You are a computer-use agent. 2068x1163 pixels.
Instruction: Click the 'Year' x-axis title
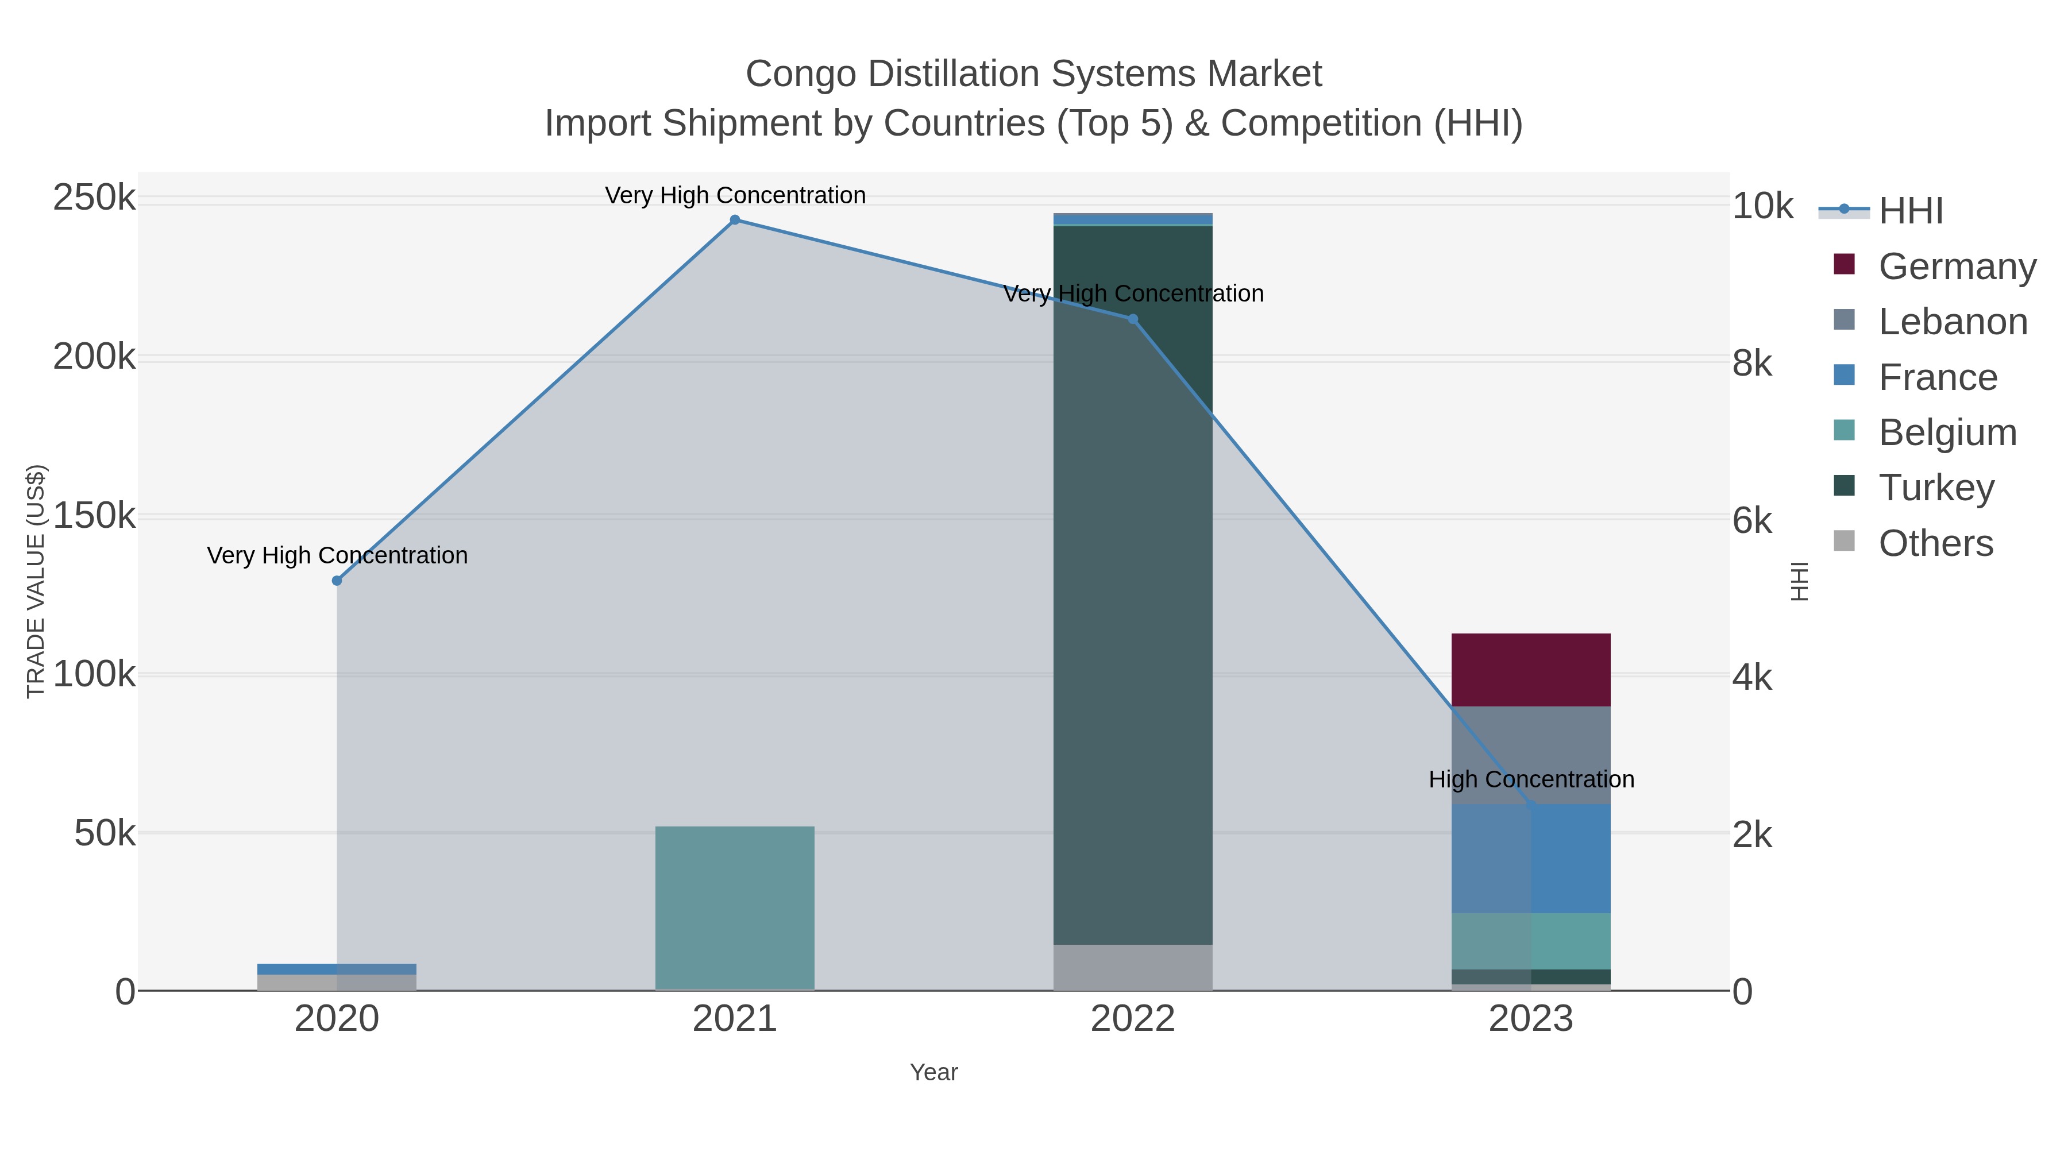933,1072
